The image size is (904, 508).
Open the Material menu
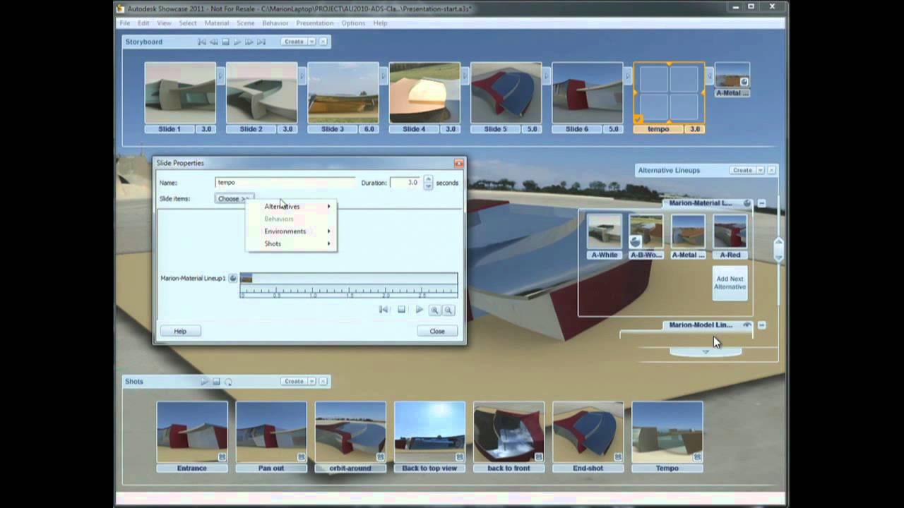(217, 23)
